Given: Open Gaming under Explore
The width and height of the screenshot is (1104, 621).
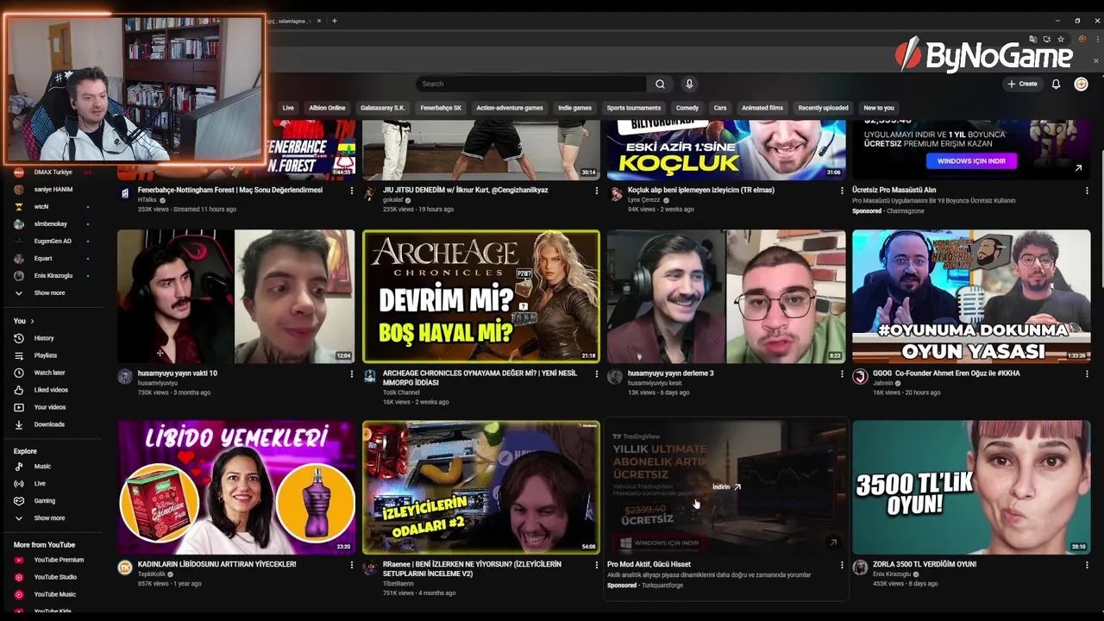Looking at the screenshot, I should [x=44, y=501].
